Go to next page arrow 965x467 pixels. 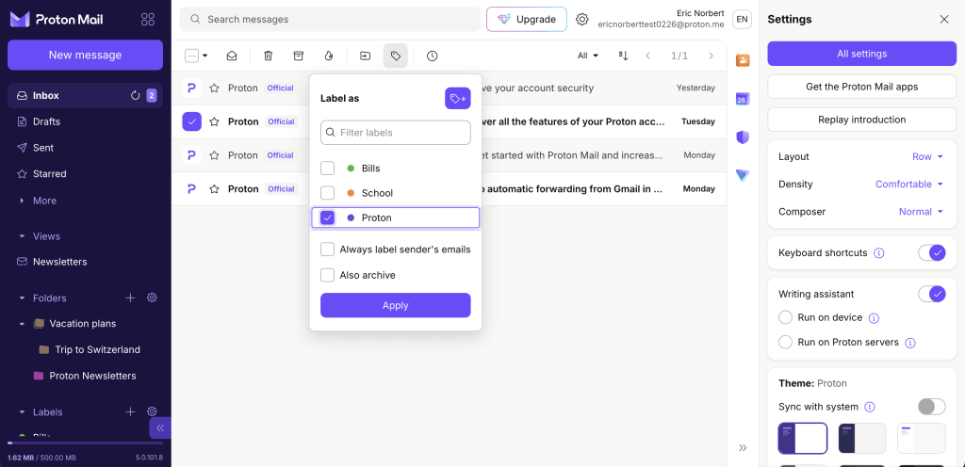click(x=711, y=56)
